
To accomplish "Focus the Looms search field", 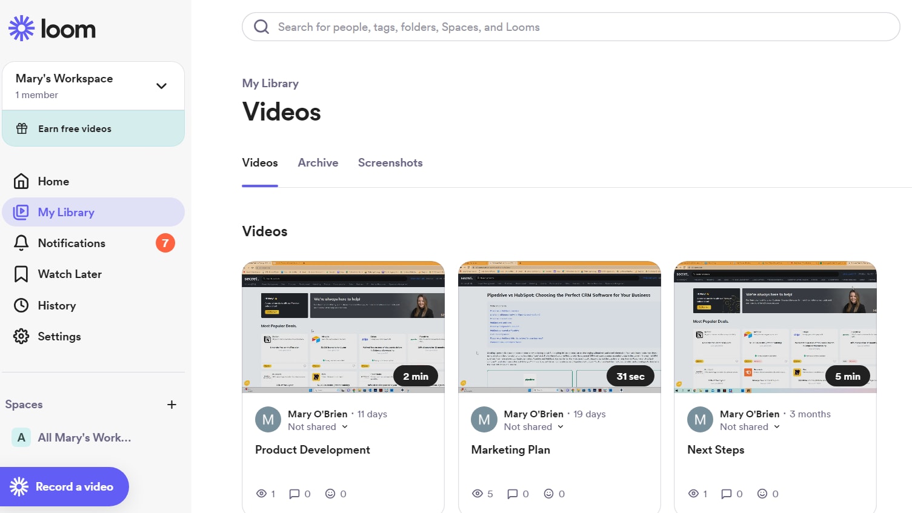I will coord(571,27).
